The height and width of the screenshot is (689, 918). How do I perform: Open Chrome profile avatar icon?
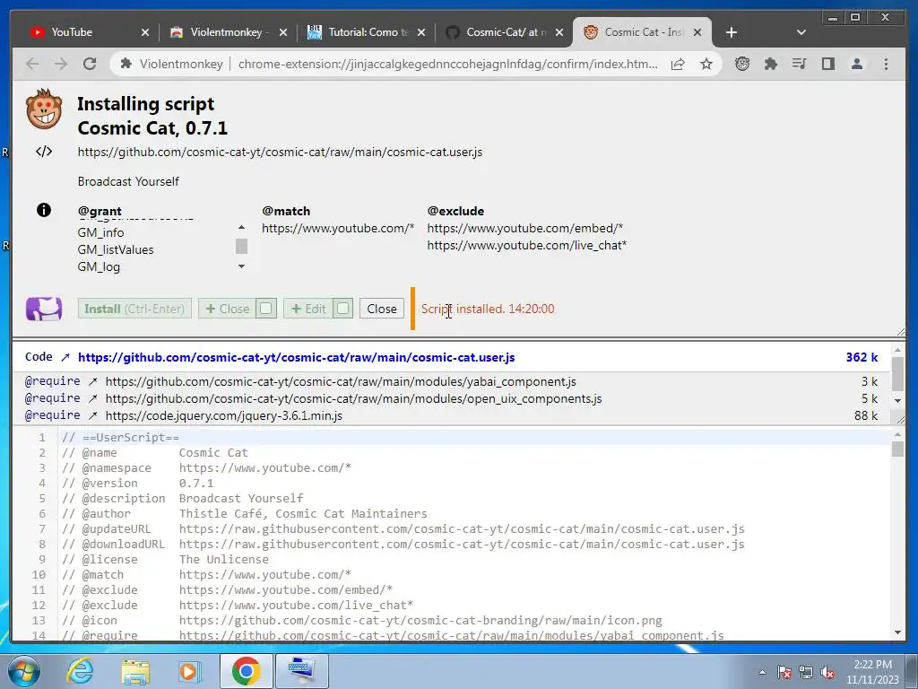(x=856, y=64)
